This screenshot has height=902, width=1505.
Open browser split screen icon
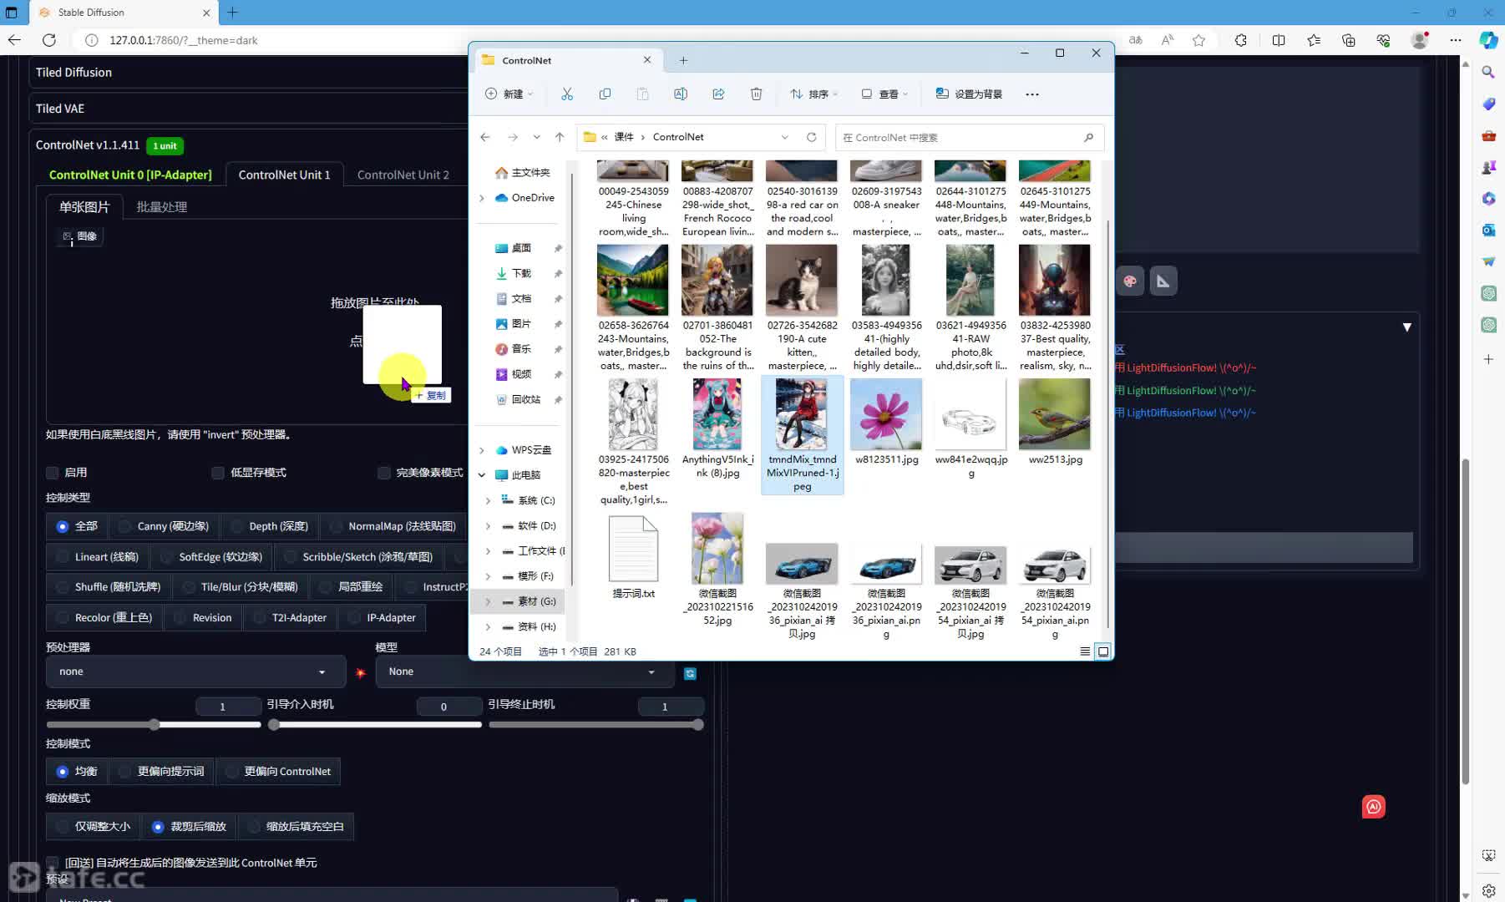tap(1278, 40)
